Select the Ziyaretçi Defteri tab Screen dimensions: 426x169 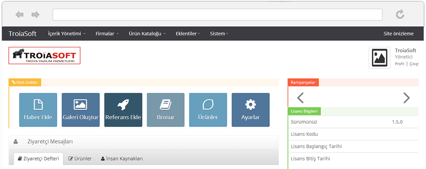click(x=38, y=158)
